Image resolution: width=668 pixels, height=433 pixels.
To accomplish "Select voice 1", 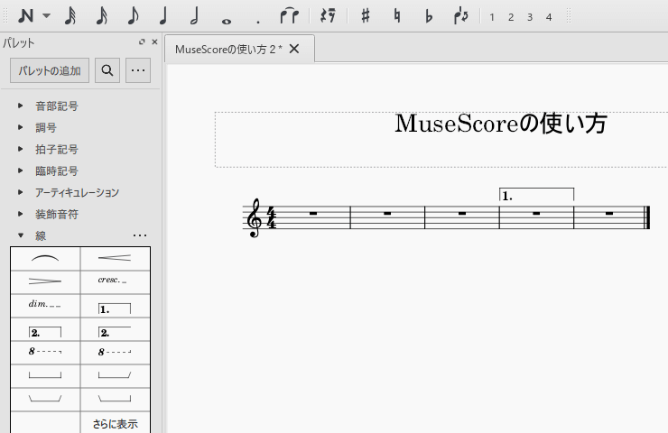I will pos(492,17).
